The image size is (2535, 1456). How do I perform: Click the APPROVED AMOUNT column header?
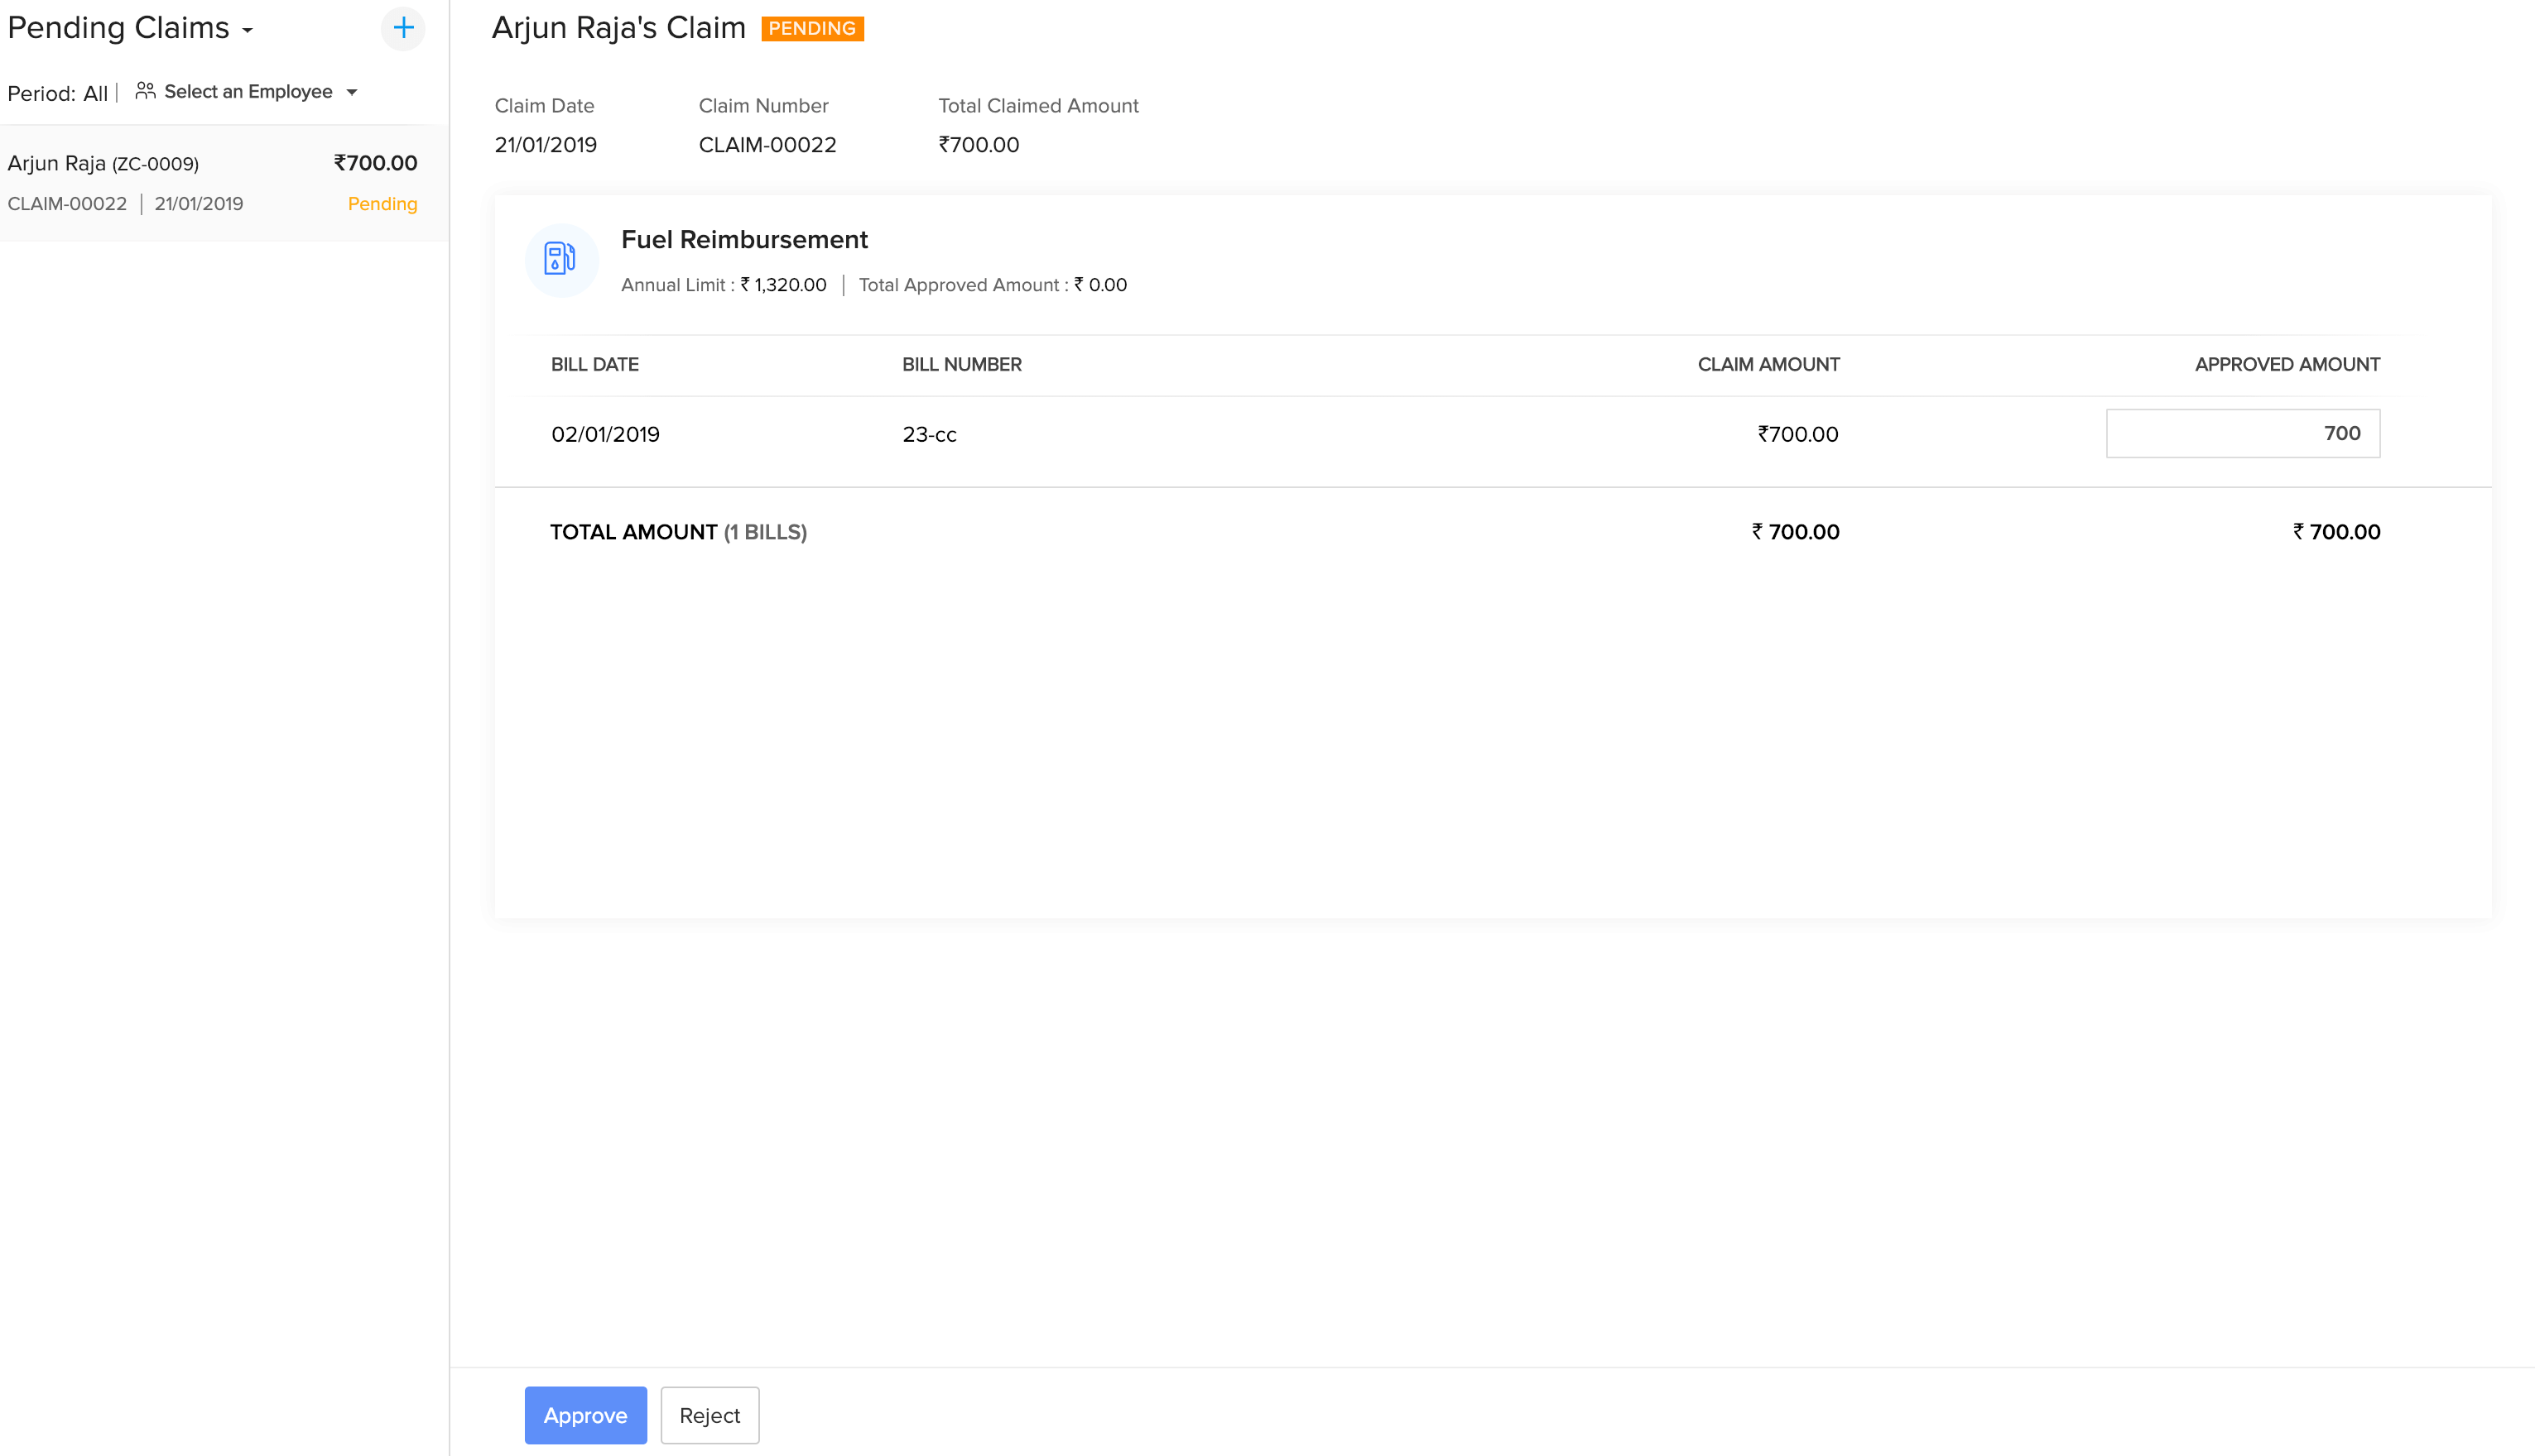tap(2286, 365)
